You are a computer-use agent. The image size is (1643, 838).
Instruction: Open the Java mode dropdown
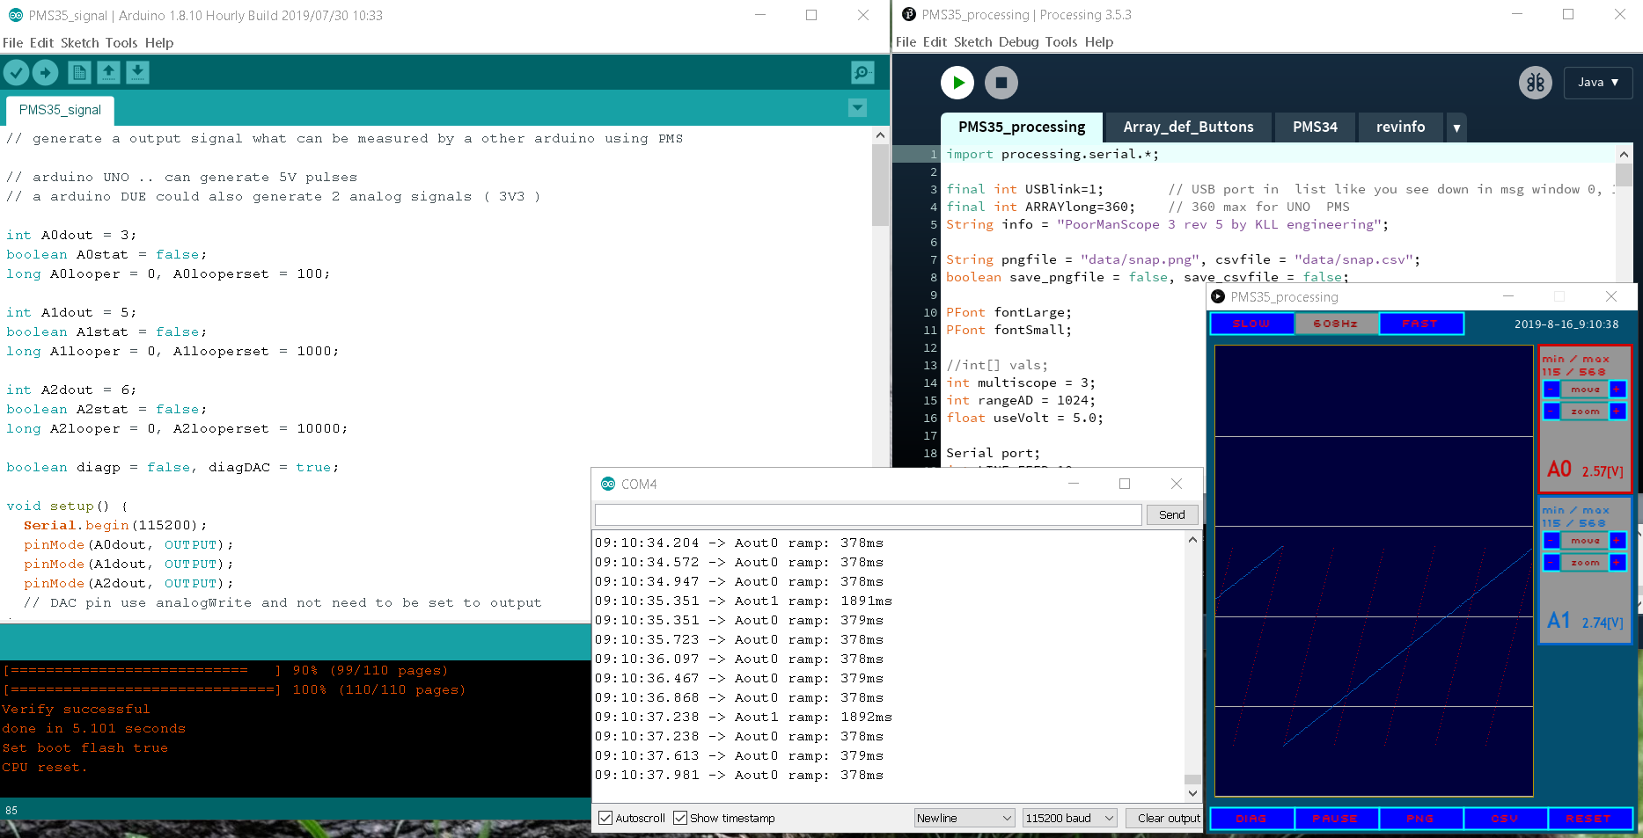[1597, 83]
